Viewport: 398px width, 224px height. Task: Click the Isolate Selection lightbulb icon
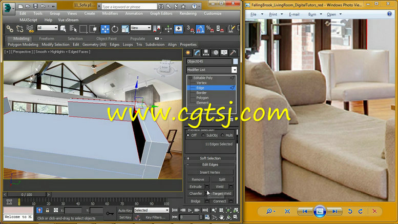point(39,210)
